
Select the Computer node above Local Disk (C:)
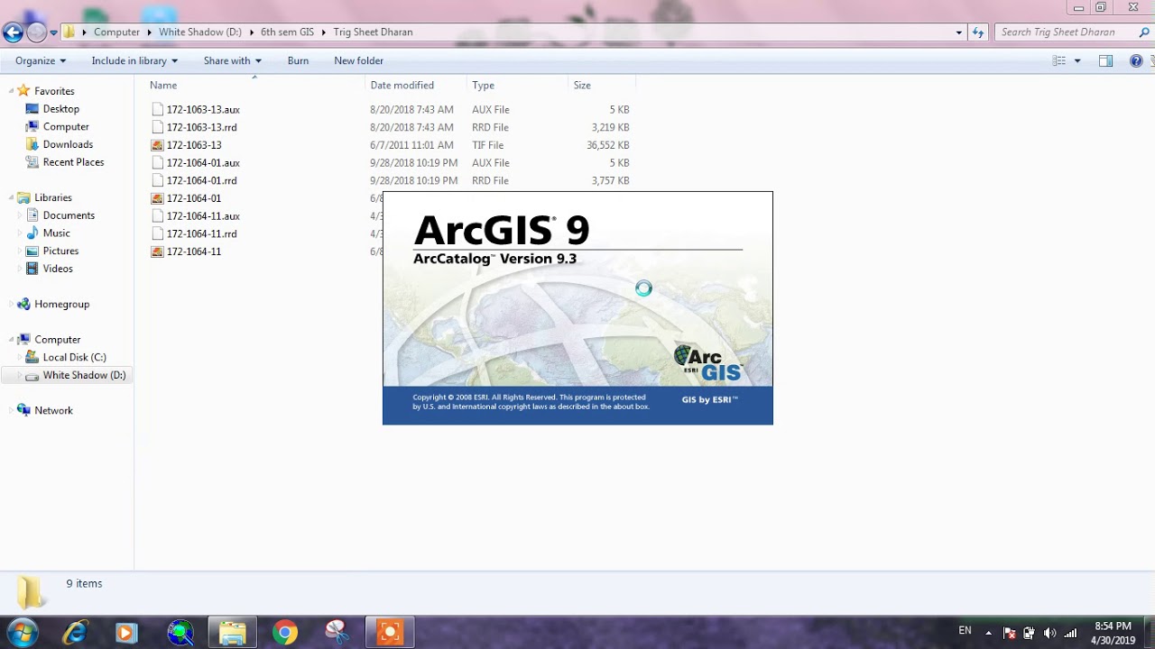pos(58,340)
